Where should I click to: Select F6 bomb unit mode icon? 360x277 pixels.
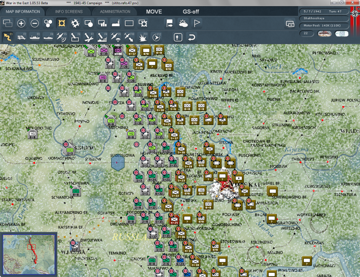(75, 37)
